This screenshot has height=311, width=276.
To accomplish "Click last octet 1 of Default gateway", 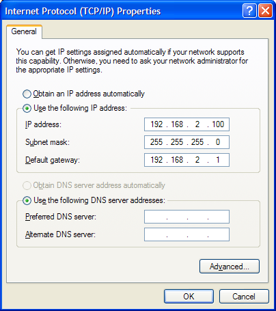I will click(218, 160).
